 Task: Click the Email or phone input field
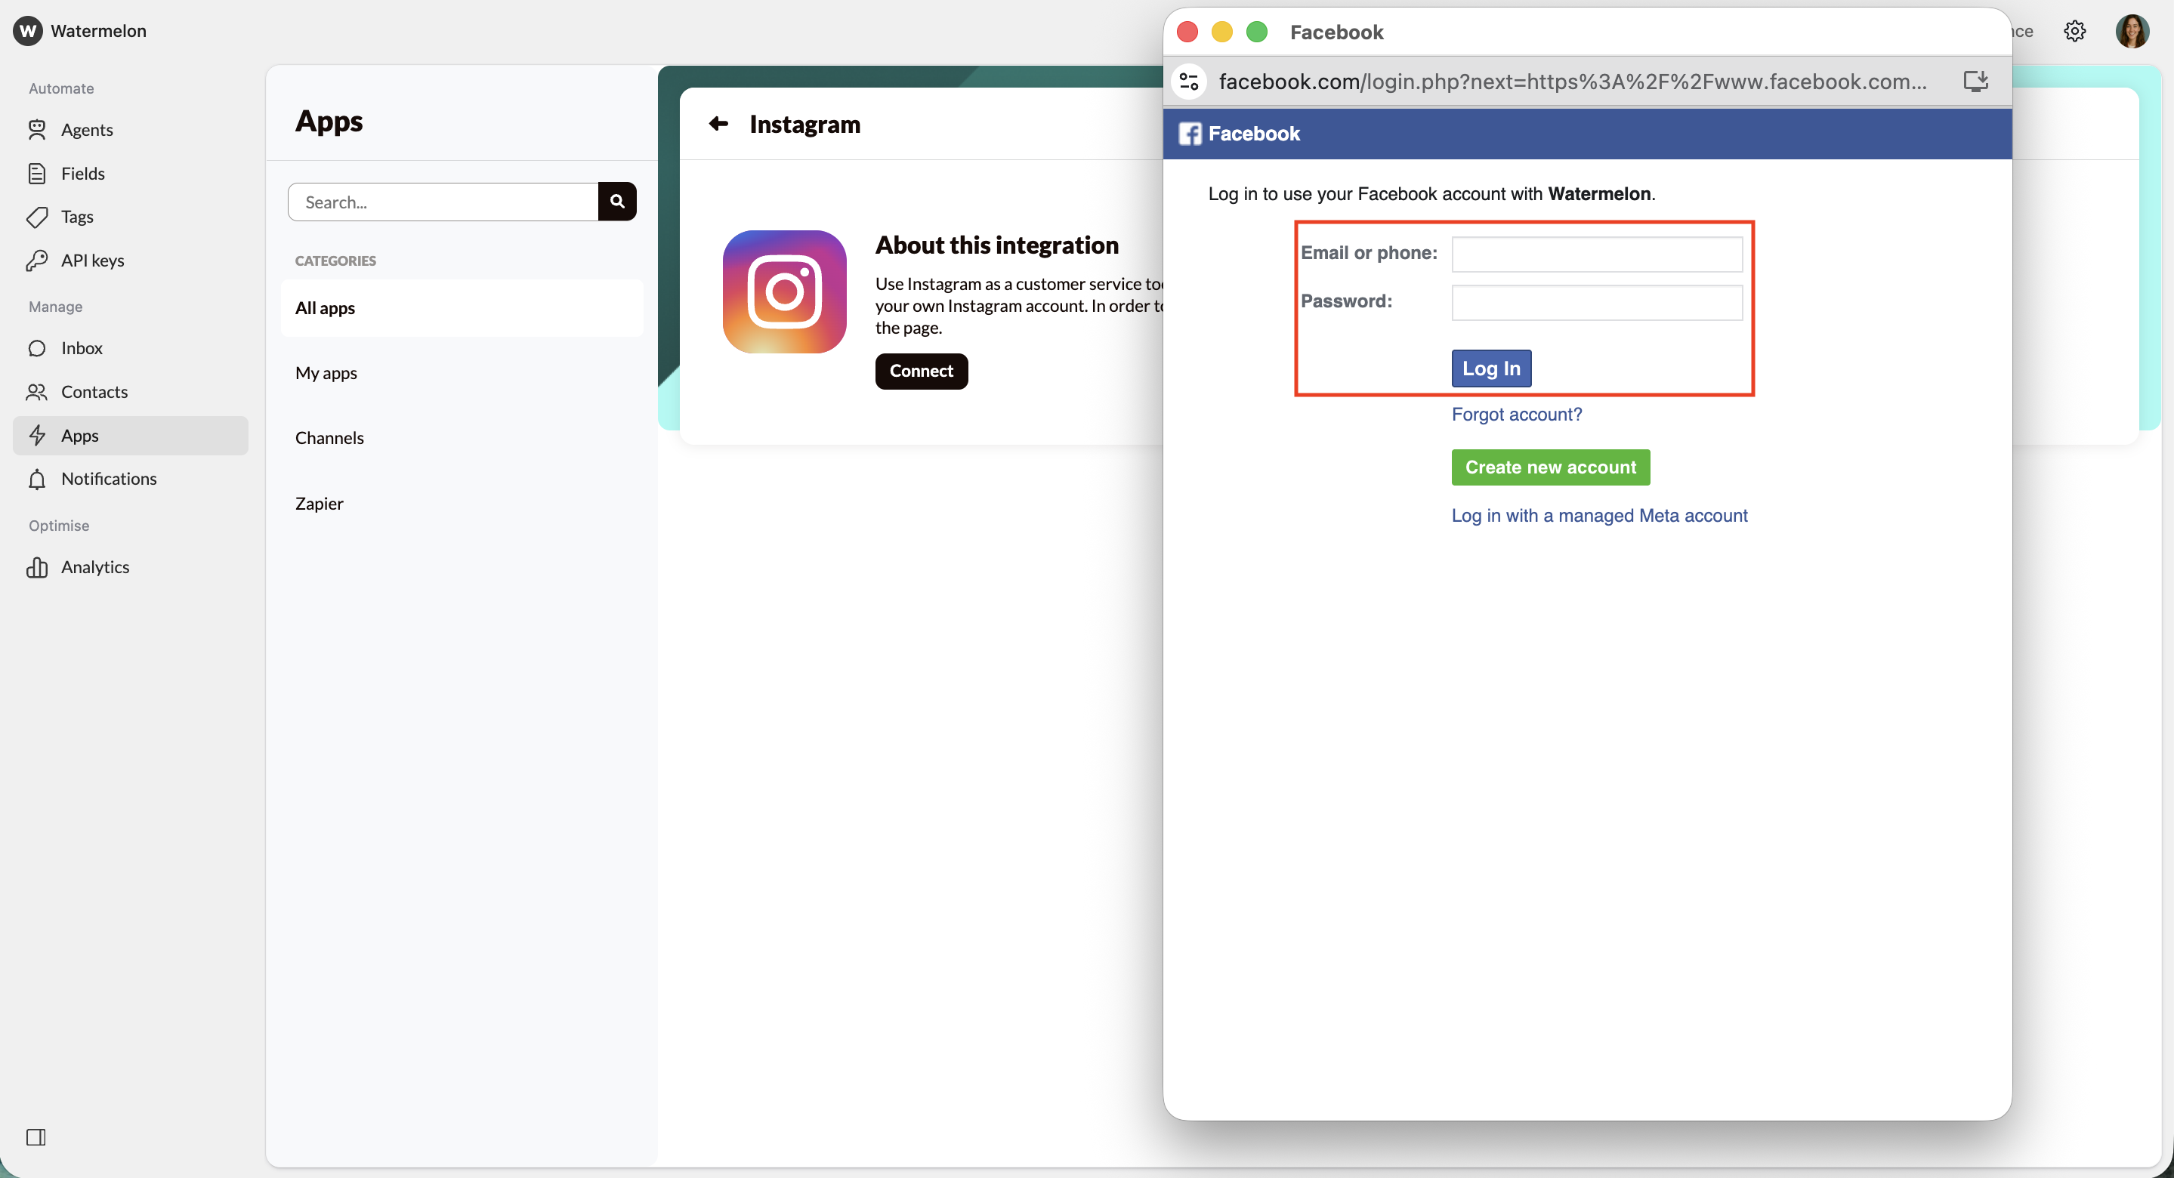[x=1597, y=253]
